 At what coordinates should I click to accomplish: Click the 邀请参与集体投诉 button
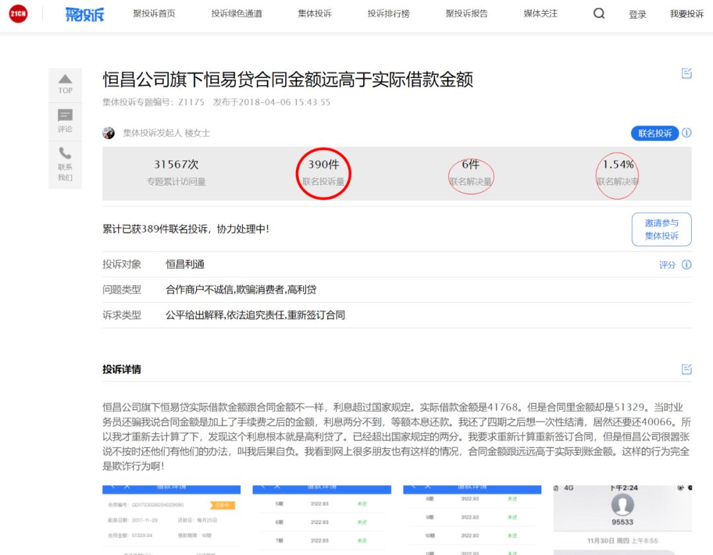point(662,229)
